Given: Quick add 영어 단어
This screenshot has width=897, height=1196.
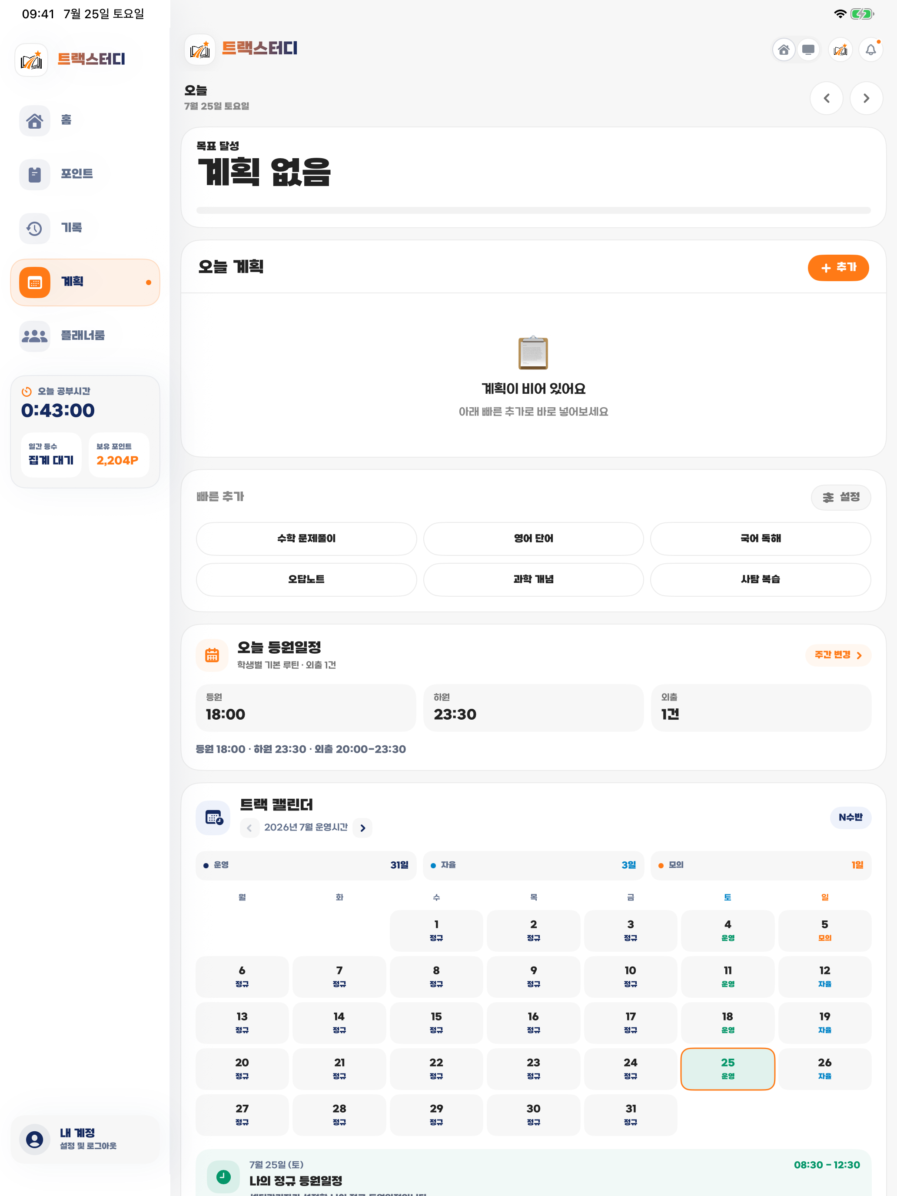Looking at the screenshot, I should (x=533, y=538).
